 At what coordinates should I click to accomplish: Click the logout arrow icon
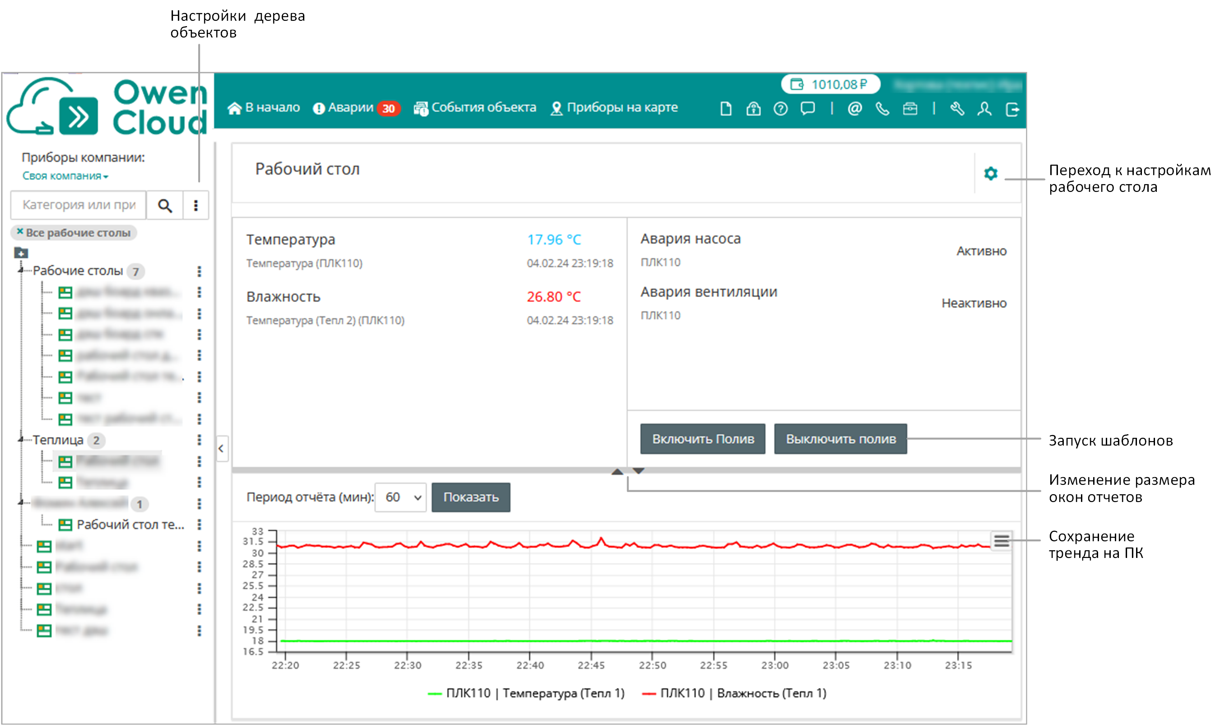click(x=1012, y=108)
